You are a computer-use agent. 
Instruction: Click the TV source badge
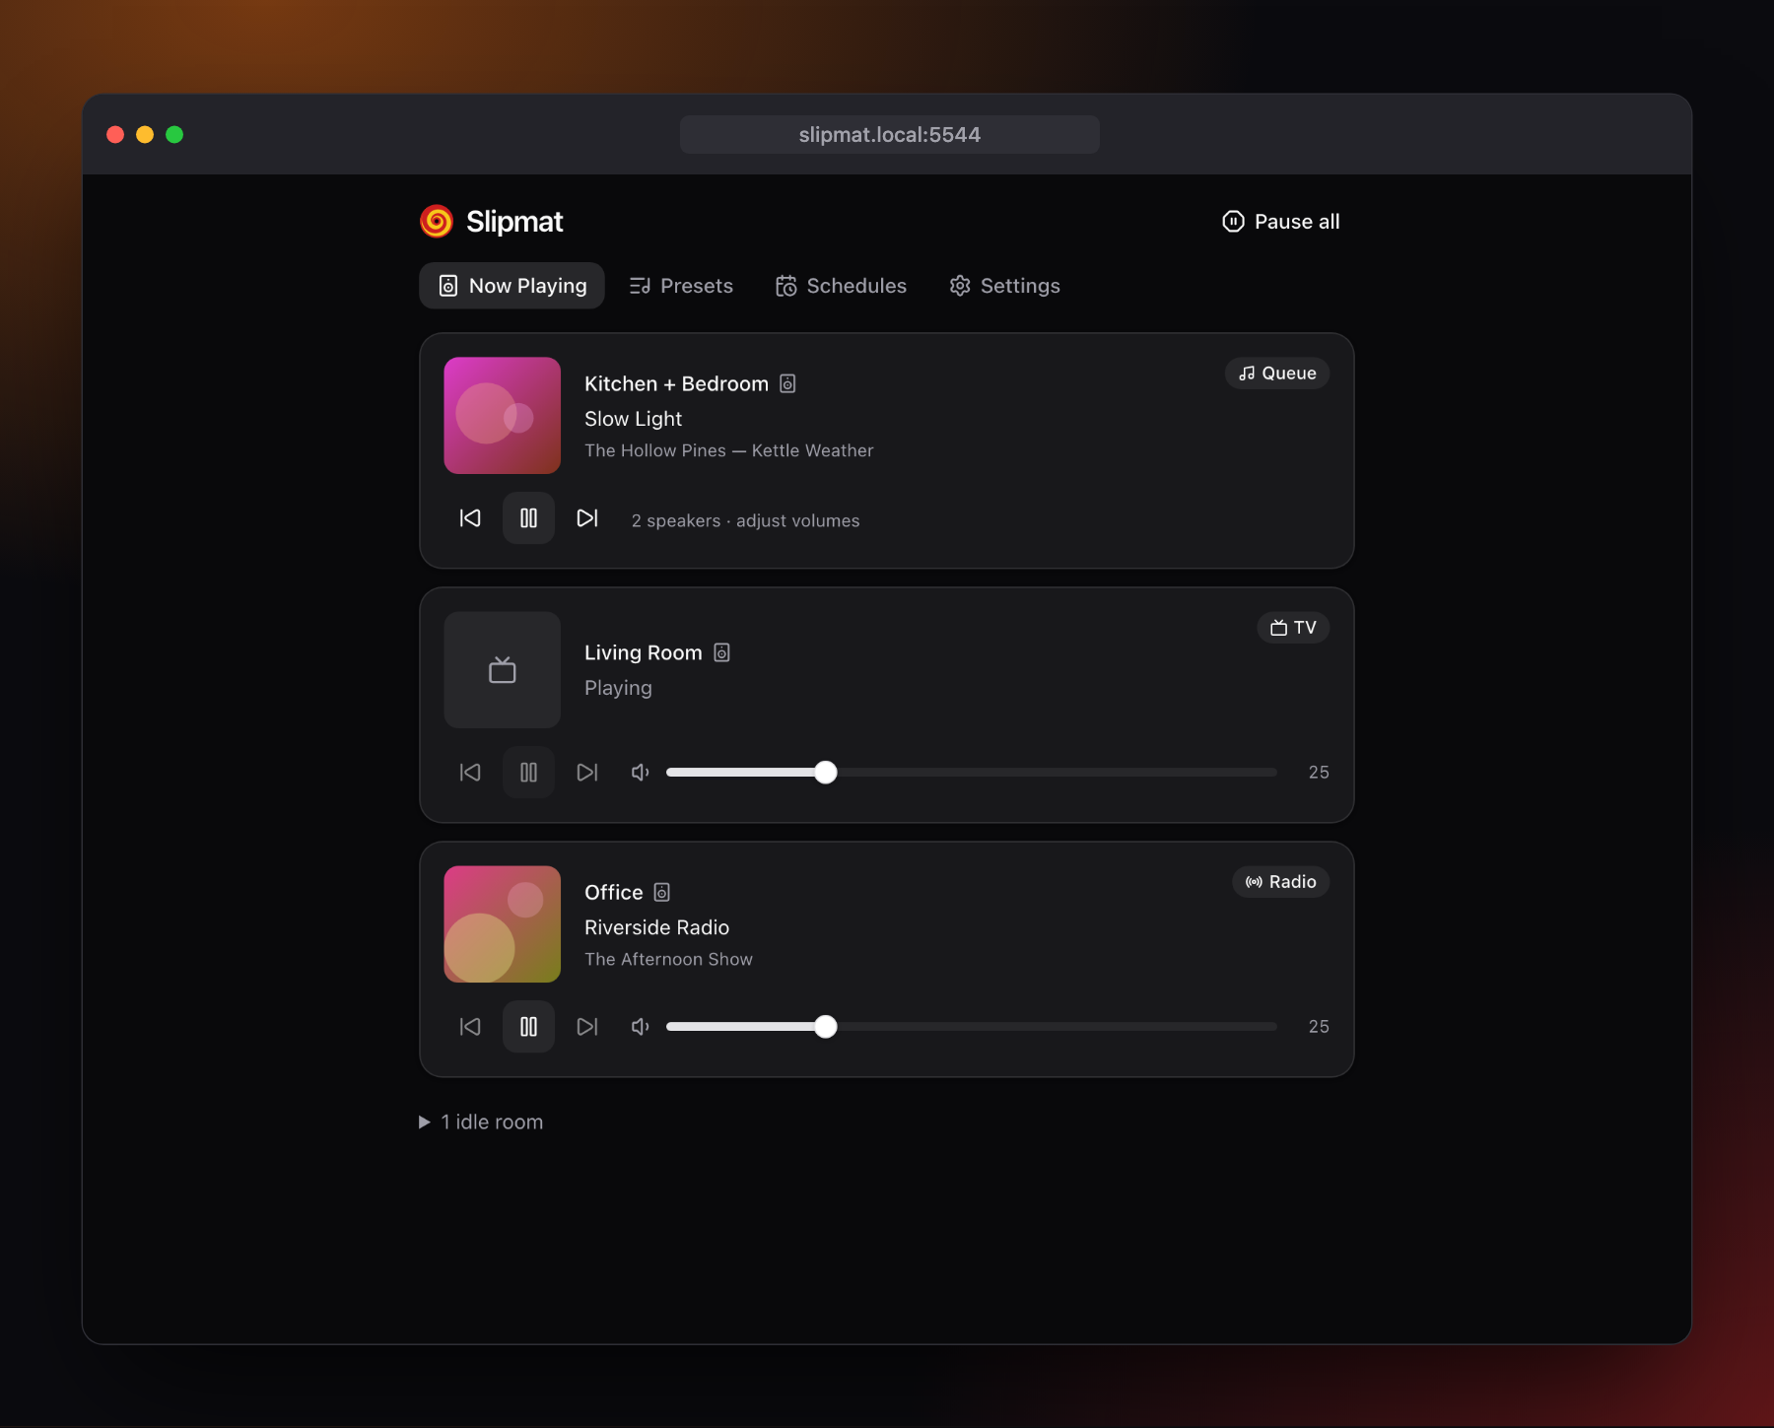click(1293, 628)
